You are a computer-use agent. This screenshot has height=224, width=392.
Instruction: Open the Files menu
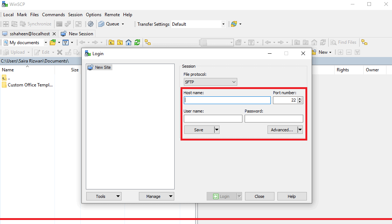(x=35, y=15)
